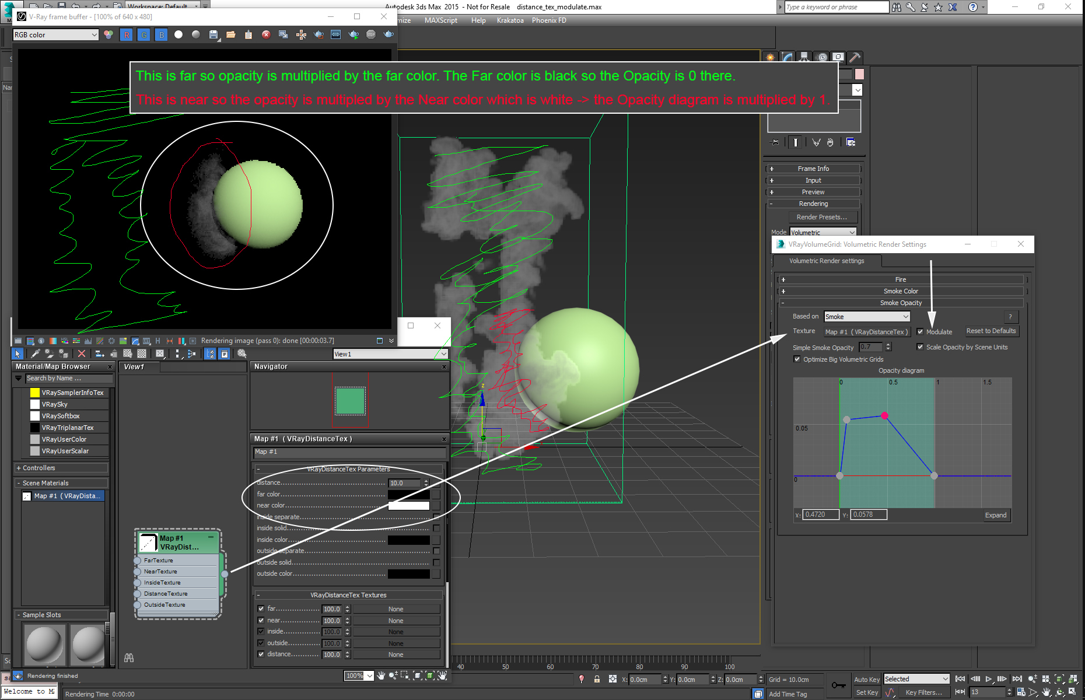Click the pan view hand icon bottom right

pos(1046,692)
